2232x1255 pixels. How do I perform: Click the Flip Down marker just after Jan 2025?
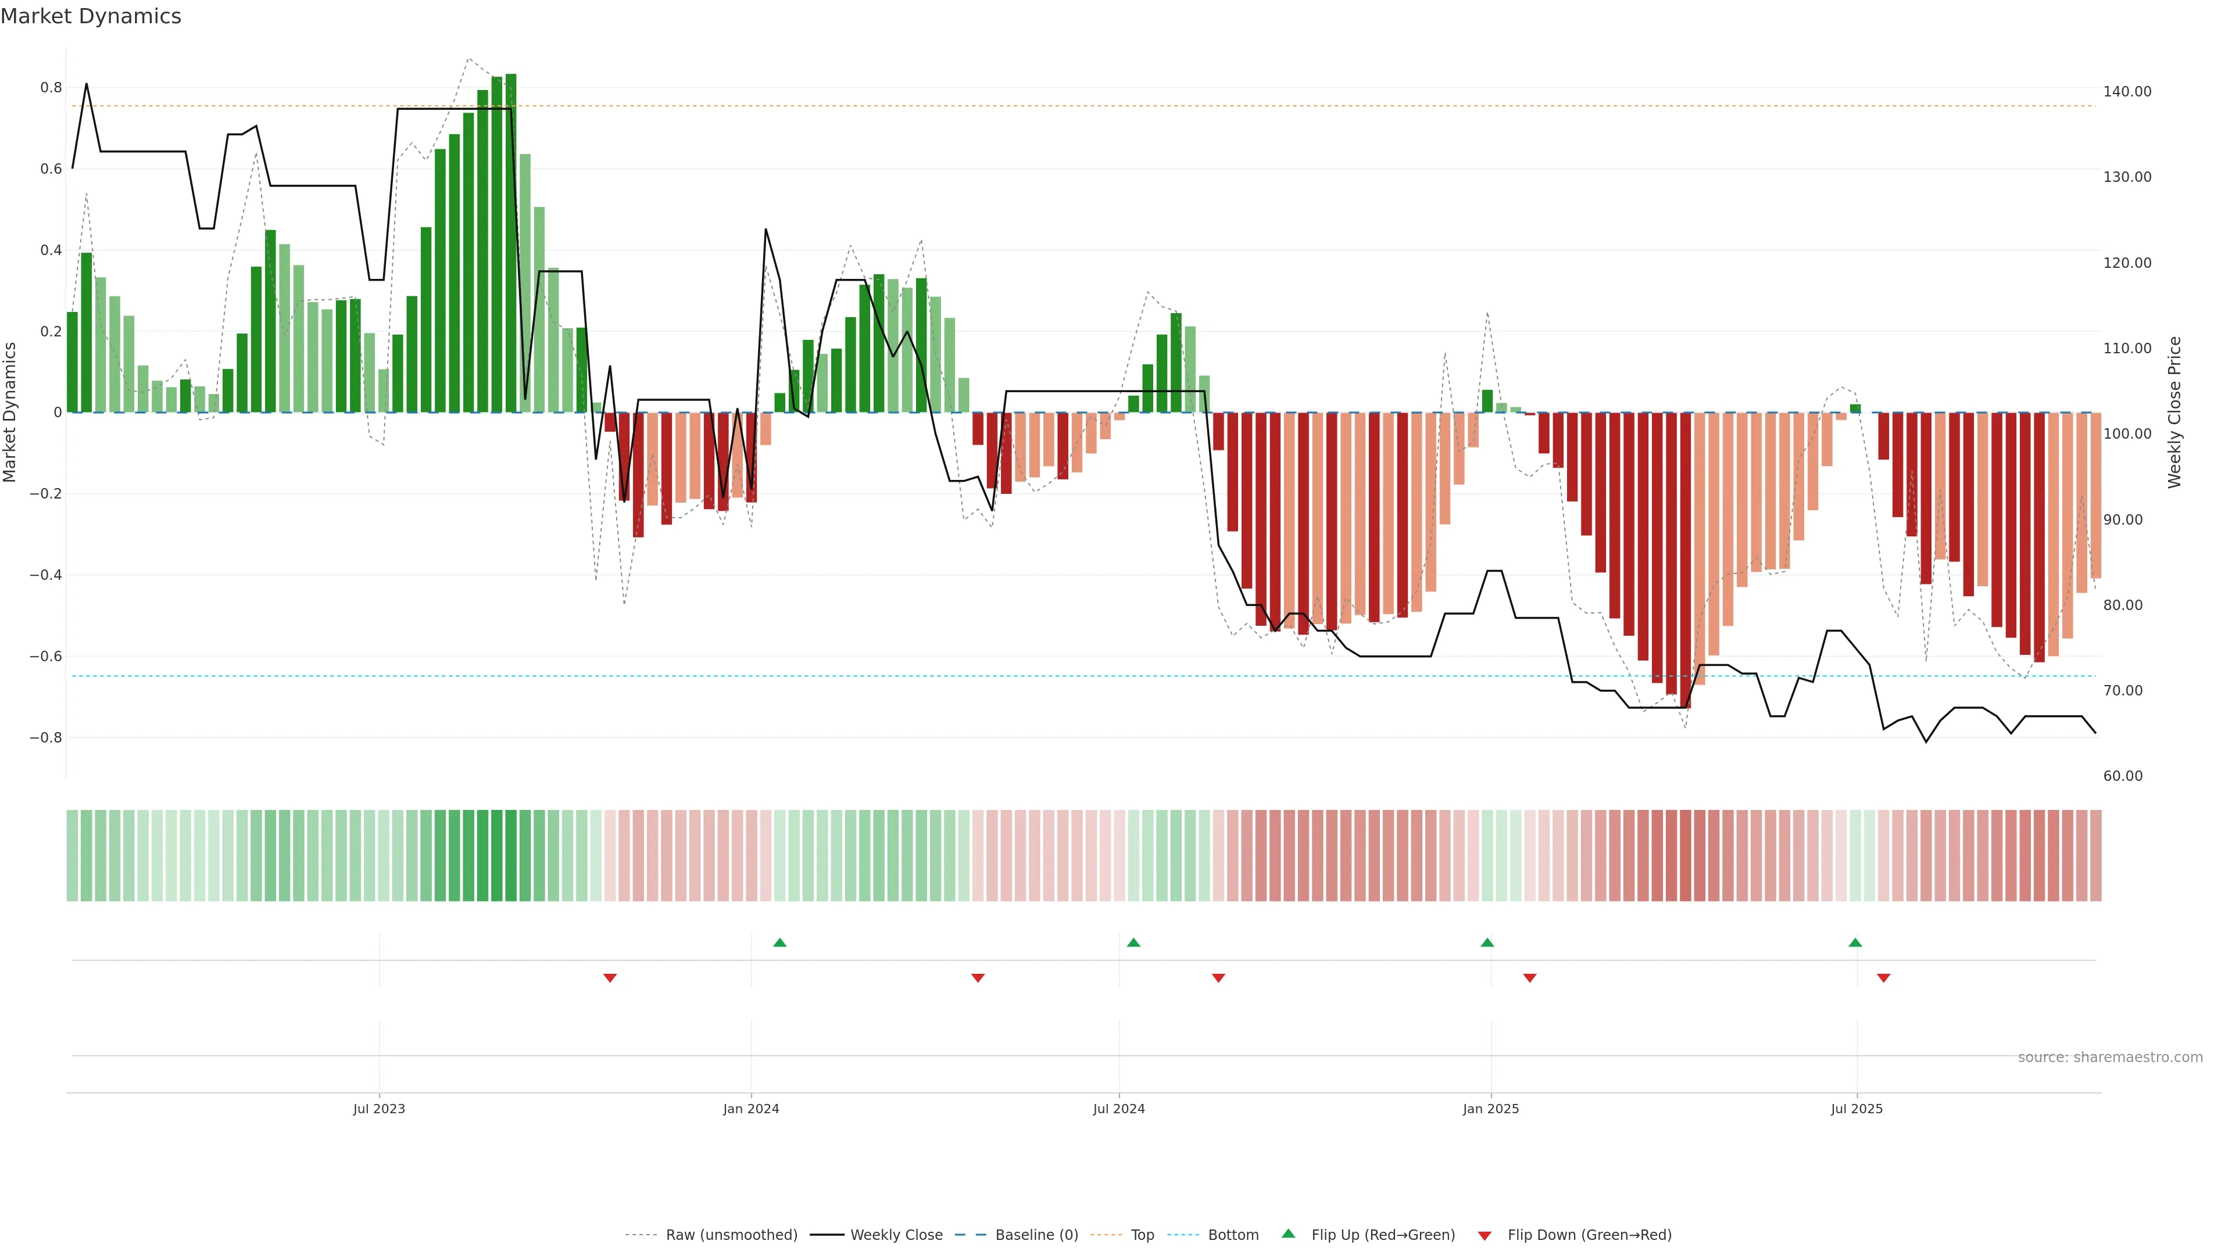click(1529, 978)
